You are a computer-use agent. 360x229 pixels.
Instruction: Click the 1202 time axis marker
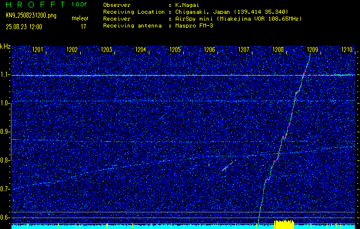click(72, 49)
